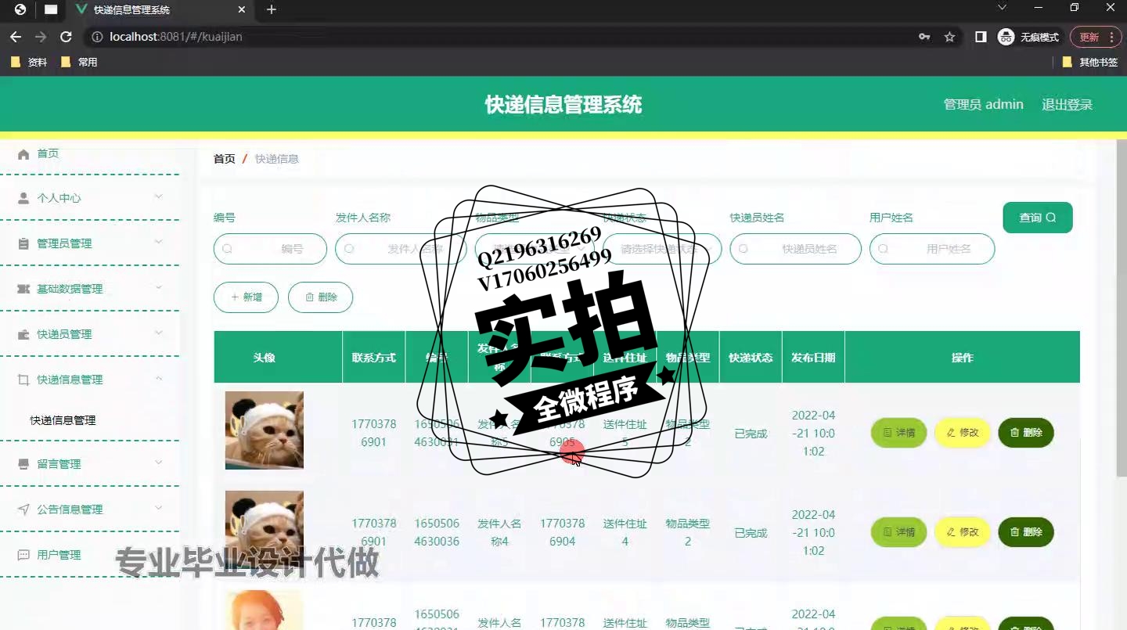This screenshot has height=630, width=1127.
Task: Open the 常用 bookmarks folder
Action: pos(79,62)
